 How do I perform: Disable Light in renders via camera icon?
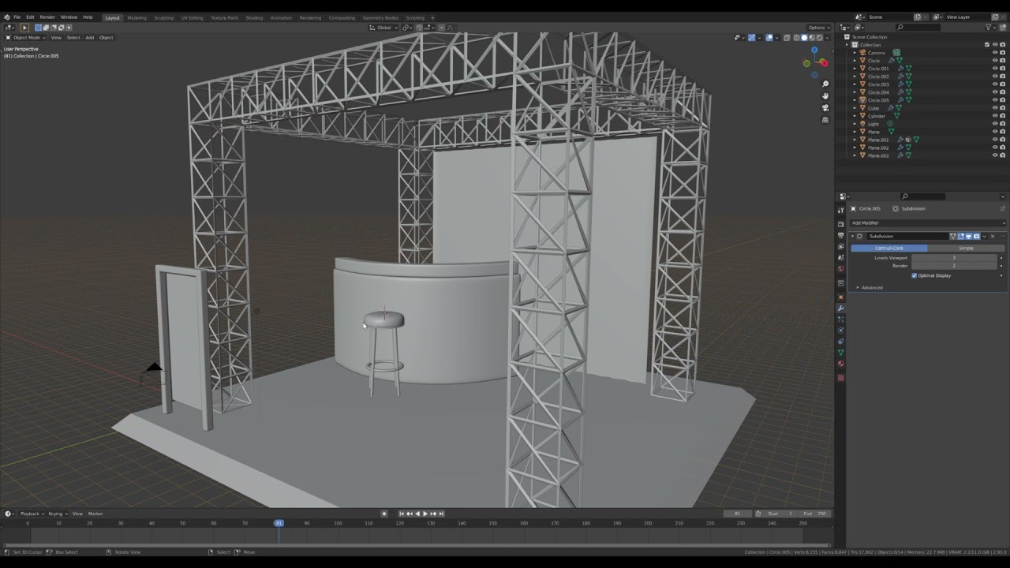tap(1002, 124)
